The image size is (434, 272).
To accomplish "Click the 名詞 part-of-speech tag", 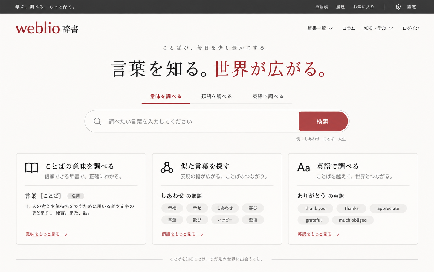I will coord(76,196).
